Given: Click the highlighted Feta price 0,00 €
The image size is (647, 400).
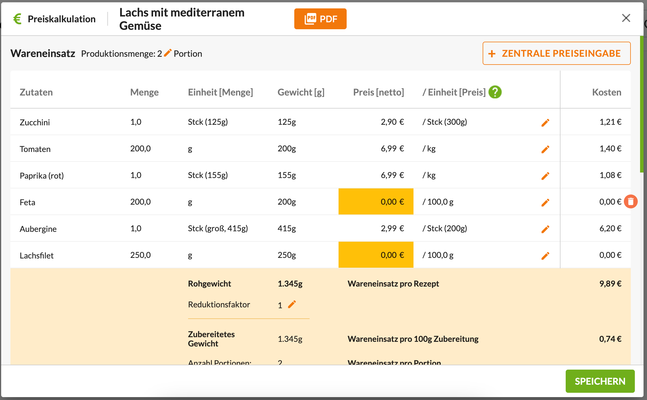Looking at the screenshot, I should coord(376,201).
